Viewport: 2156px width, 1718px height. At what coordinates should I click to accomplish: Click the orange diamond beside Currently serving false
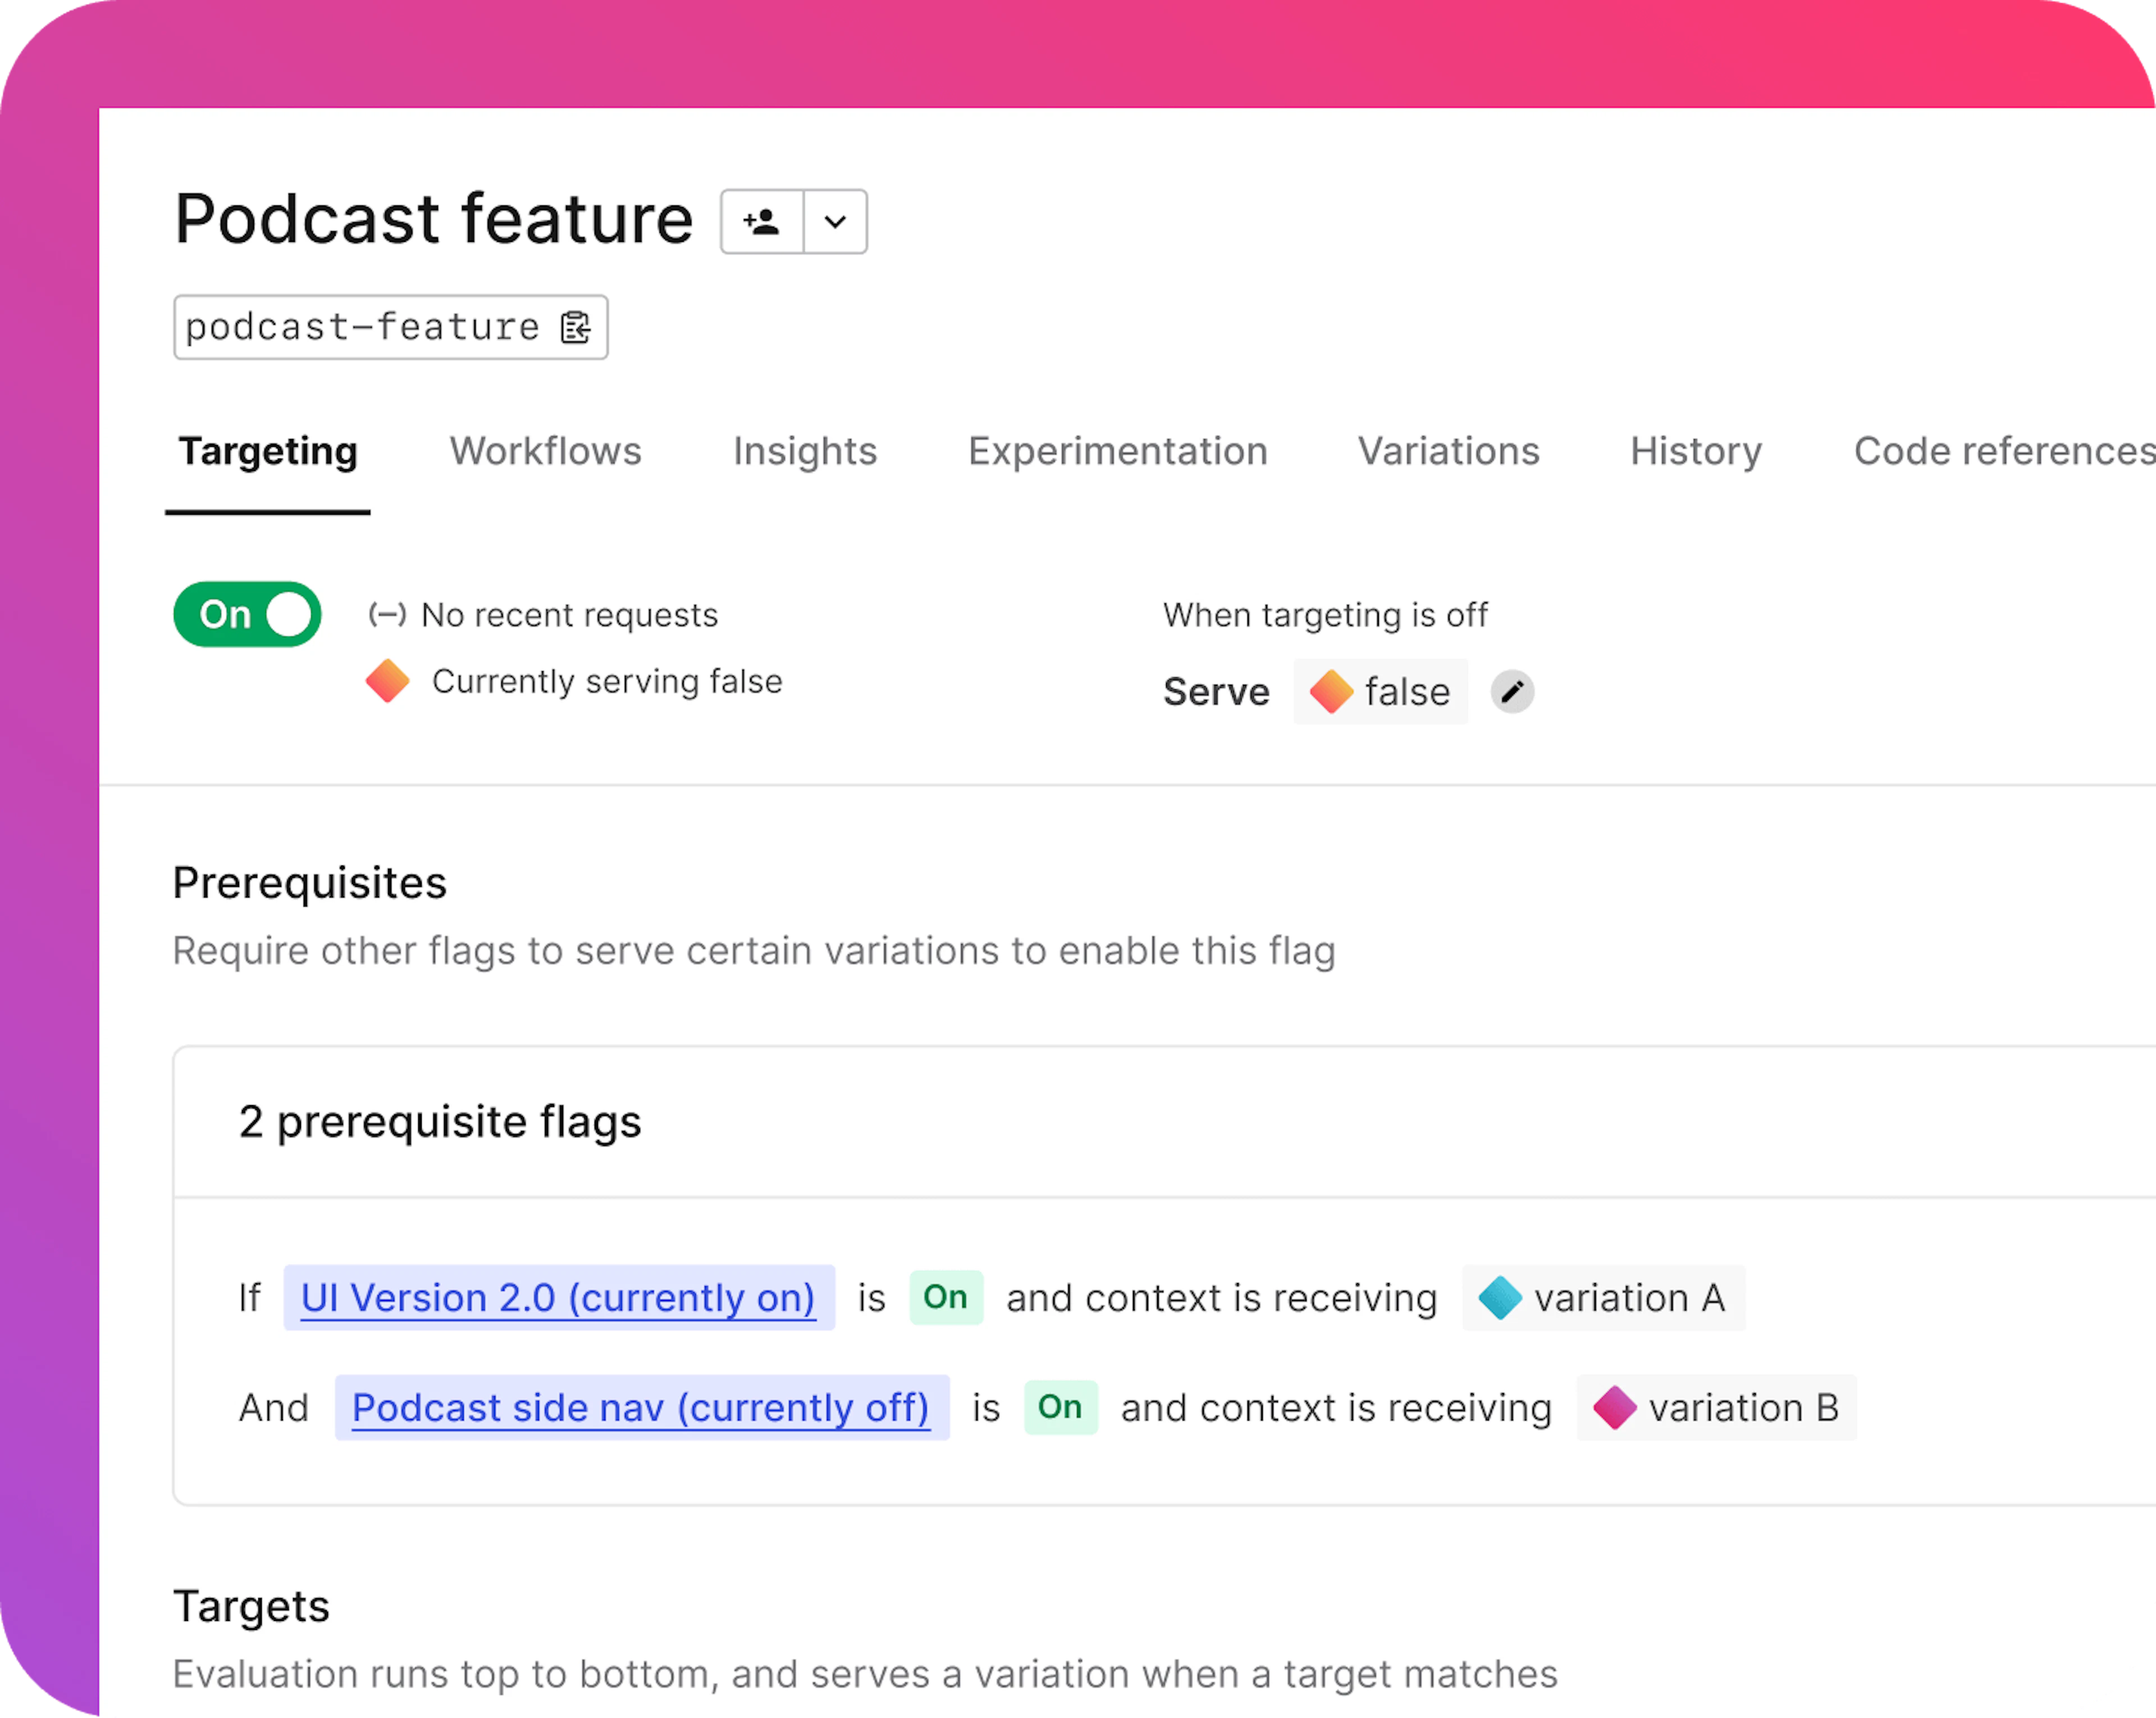point(389,681)
